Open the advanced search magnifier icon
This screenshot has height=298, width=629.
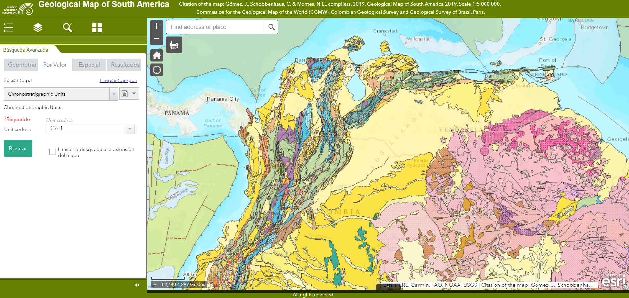click(67, 27)
